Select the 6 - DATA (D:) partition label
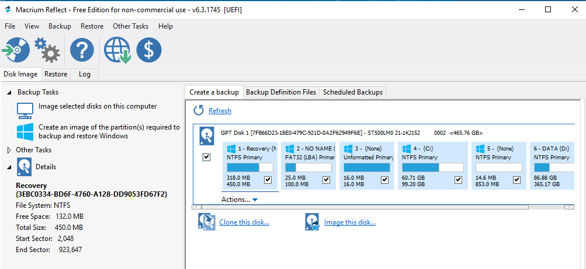The height and width of the screenshot is (269, 586). [552, 148]
